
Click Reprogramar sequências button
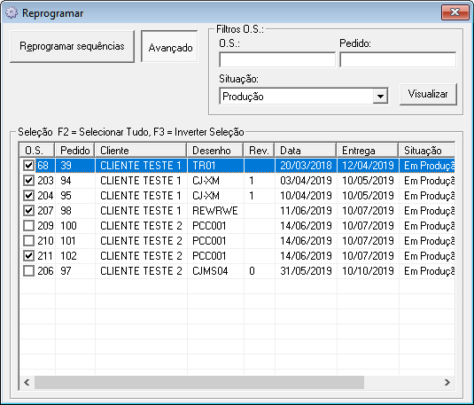[x=73, y=46]
